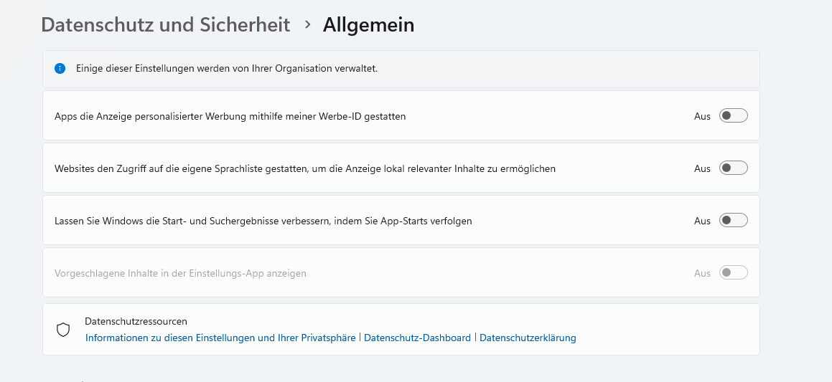Screen dimensions: 832x382
Task: Turn on the App-Starts tracking toggle
Action: click(733, 221)
